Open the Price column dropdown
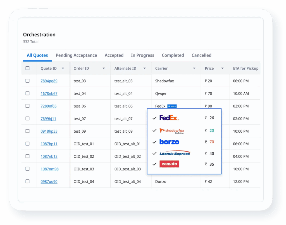Viewport: 286px width, 225px height. 221,68
